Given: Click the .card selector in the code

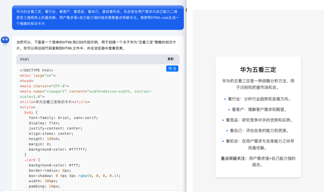Looking at the screenshot, I should pyautogui.click(x=31, y=160).
